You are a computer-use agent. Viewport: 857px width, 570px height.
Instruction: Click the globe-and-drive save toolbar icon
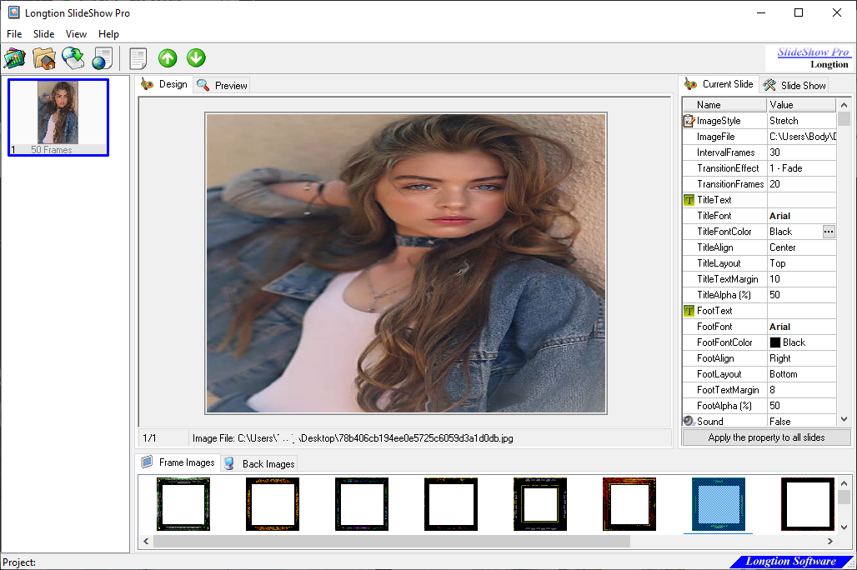(x=73, y=58)
